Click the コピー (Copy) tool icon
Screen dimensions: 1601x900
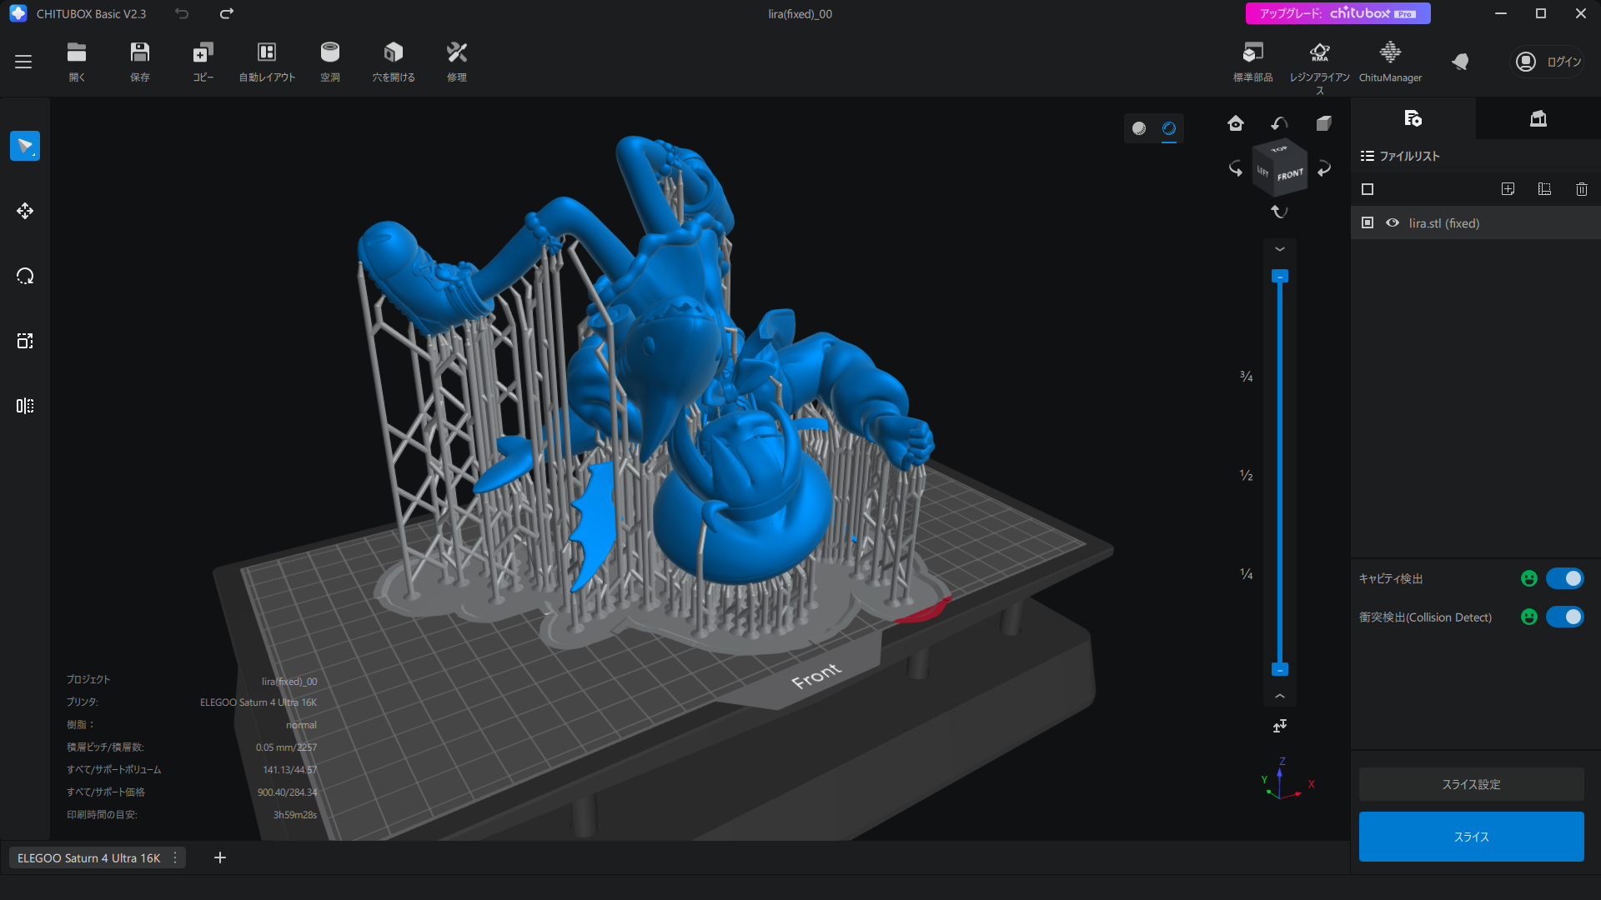click(x=203, y=62)
